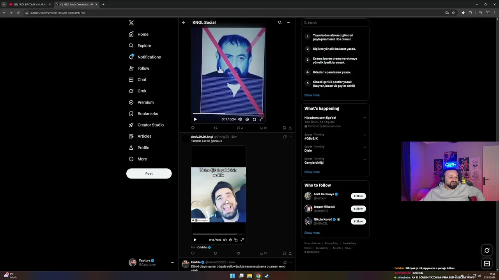Screen dimensions: 499x280
Task: Show more Who to follow suggestions
Action: click(x=312, y=233)
